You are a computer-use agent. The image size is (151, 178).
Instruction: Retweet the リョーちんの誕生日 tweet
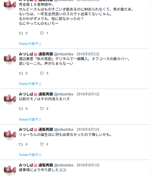click(x=21, y=144)
